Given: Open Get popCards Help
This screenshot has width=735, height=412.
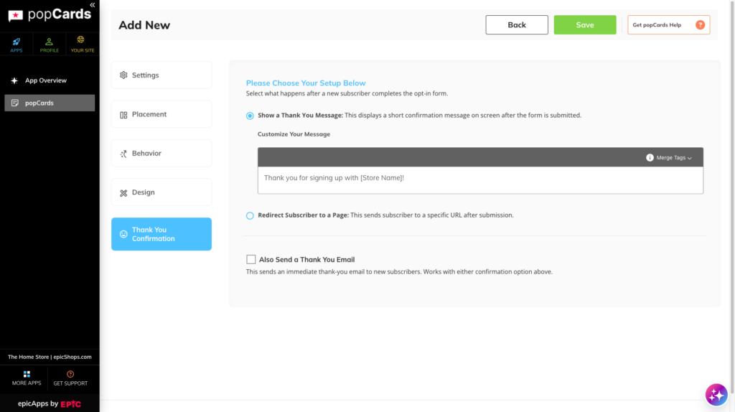Looking at the screenshot, I should coord(668,25).
